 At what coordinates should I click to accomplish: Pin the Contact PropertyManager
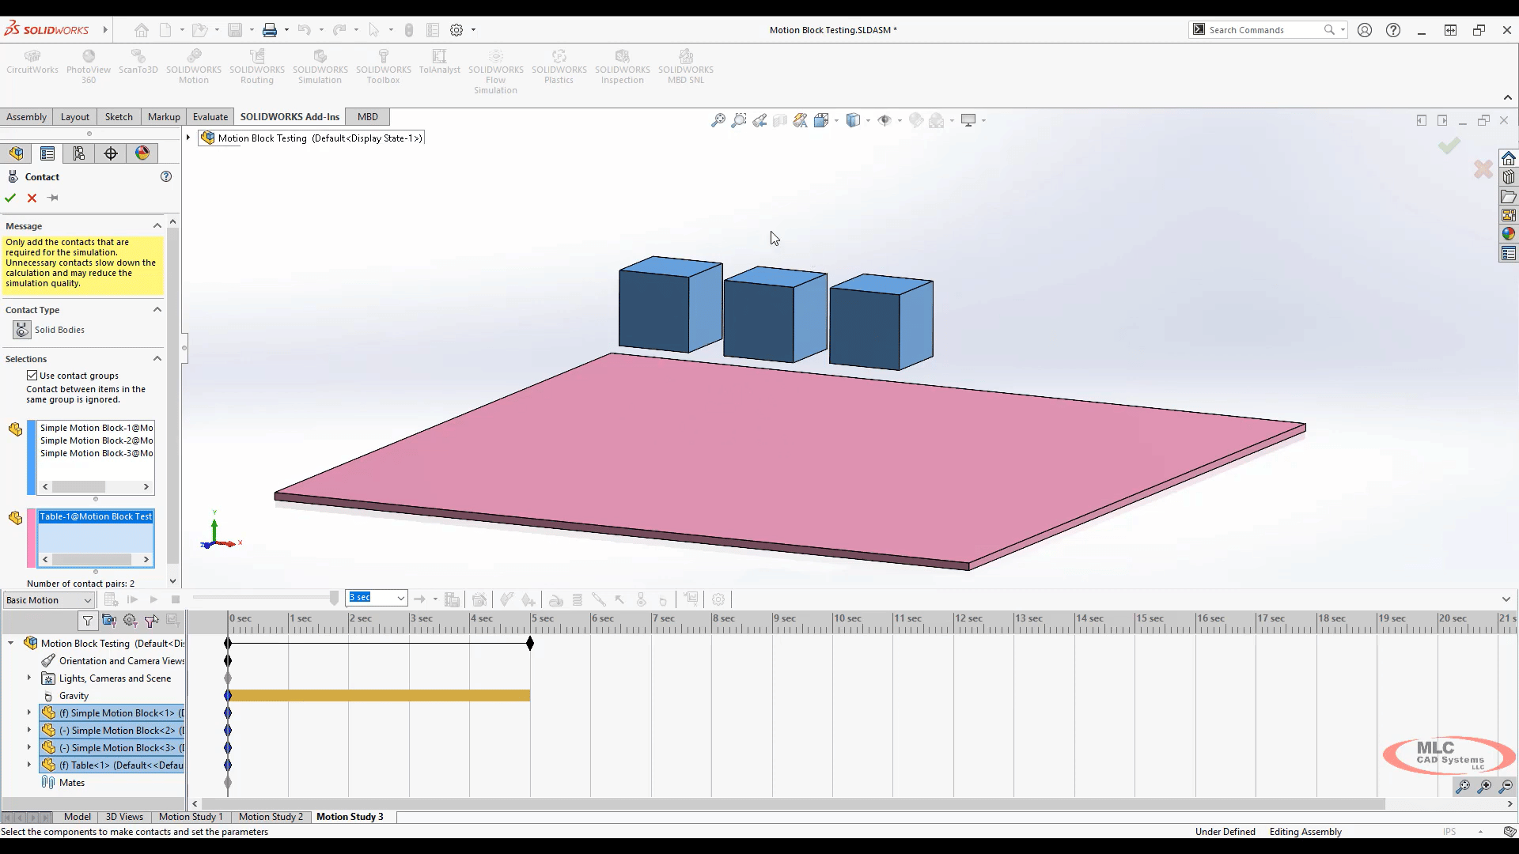pyautogui.click(x=52, y=198)
